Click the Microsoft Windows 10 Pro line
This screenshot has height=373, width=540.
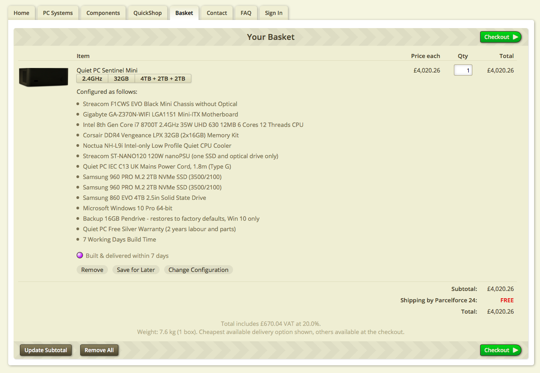pos(128,208)
